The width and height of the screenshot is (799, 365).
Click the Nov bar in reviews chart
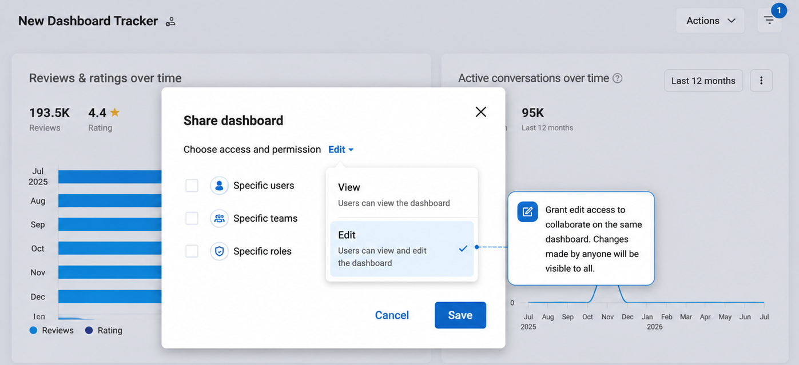tap(110, 272)
